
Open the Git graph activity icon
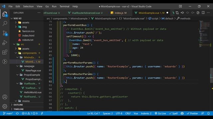(5, 61)
